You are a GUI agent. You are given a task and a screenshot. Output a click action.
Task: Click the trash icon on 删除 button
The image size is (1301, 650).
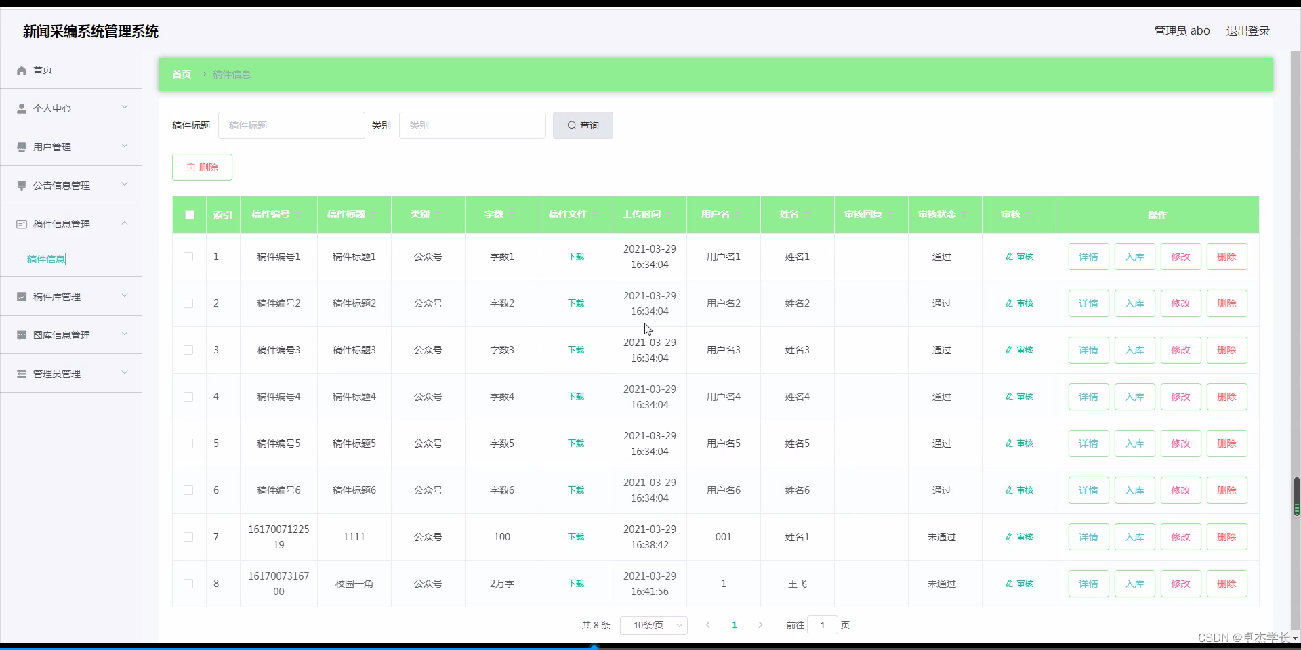(192, 167)
